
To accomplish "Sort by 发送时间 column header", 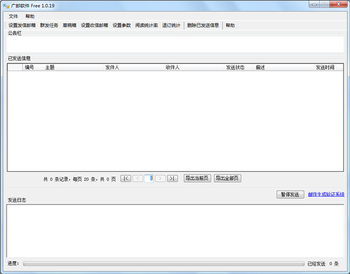I will coord(328,68).
